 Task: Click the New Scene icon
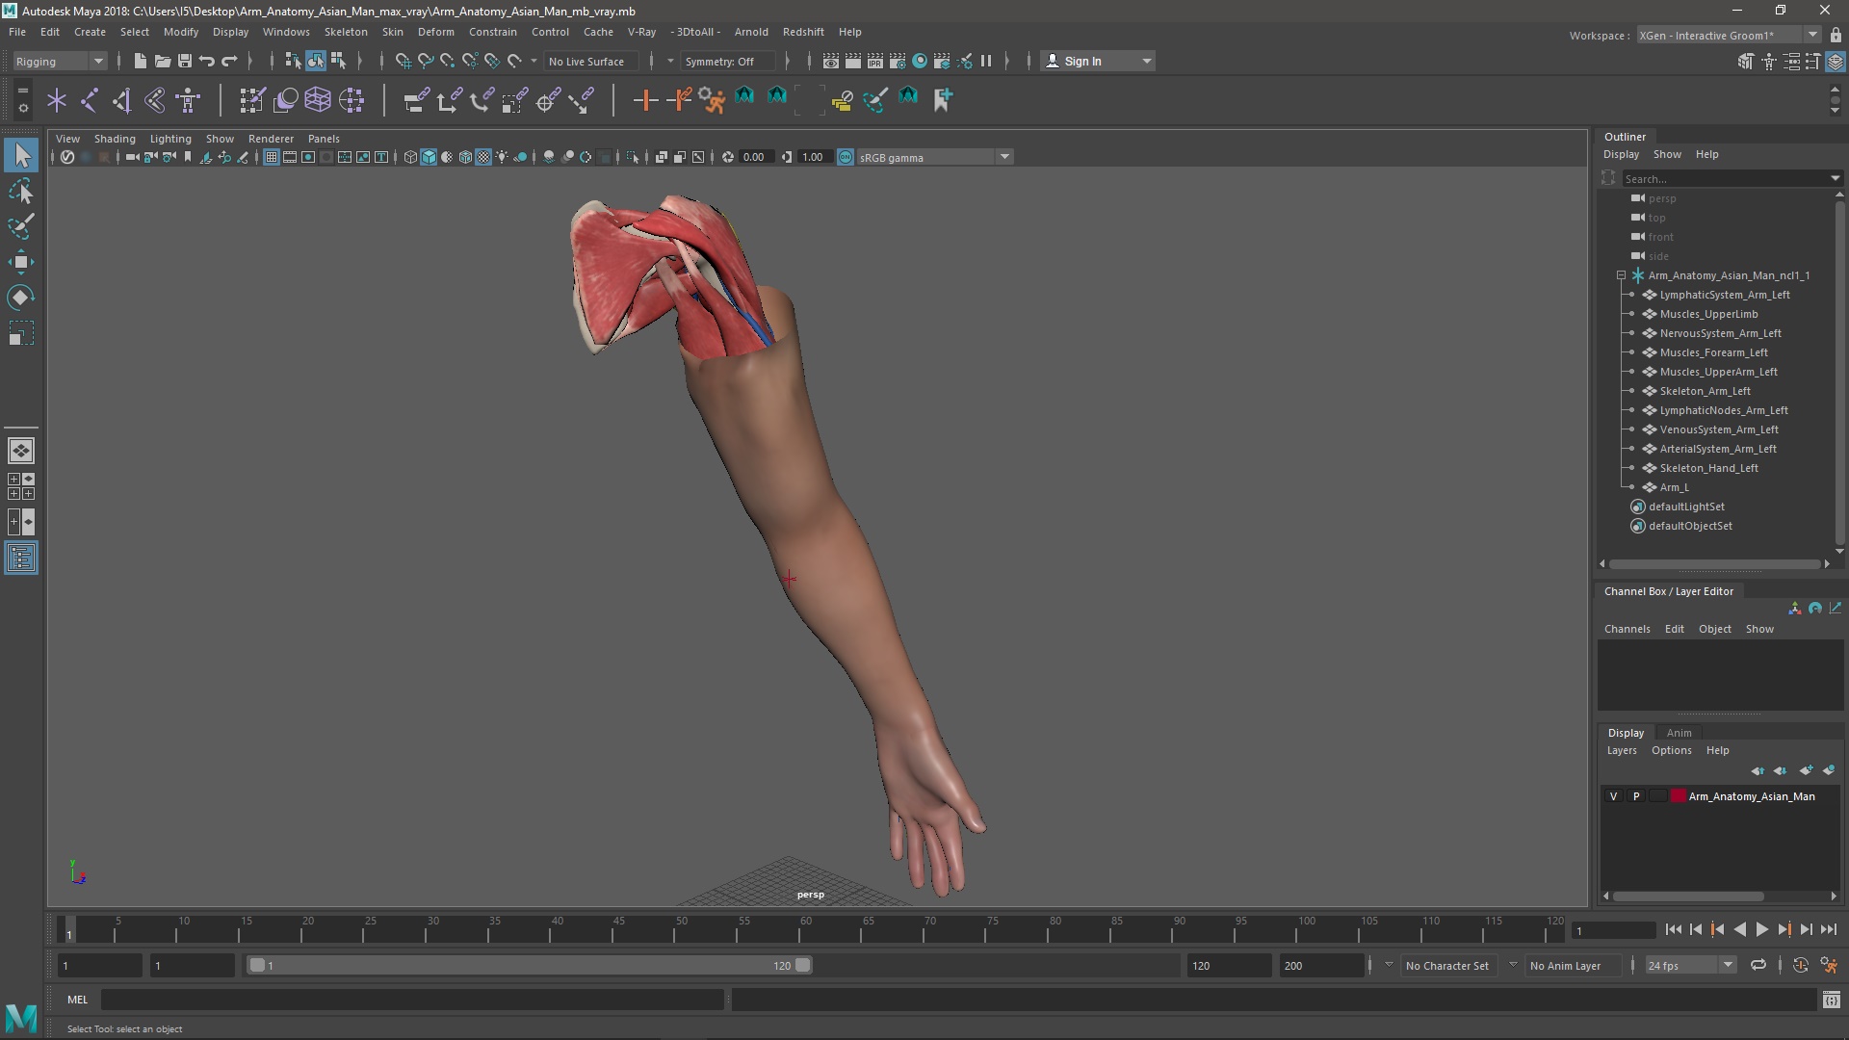pyautogui.click(x=140, y=61)
